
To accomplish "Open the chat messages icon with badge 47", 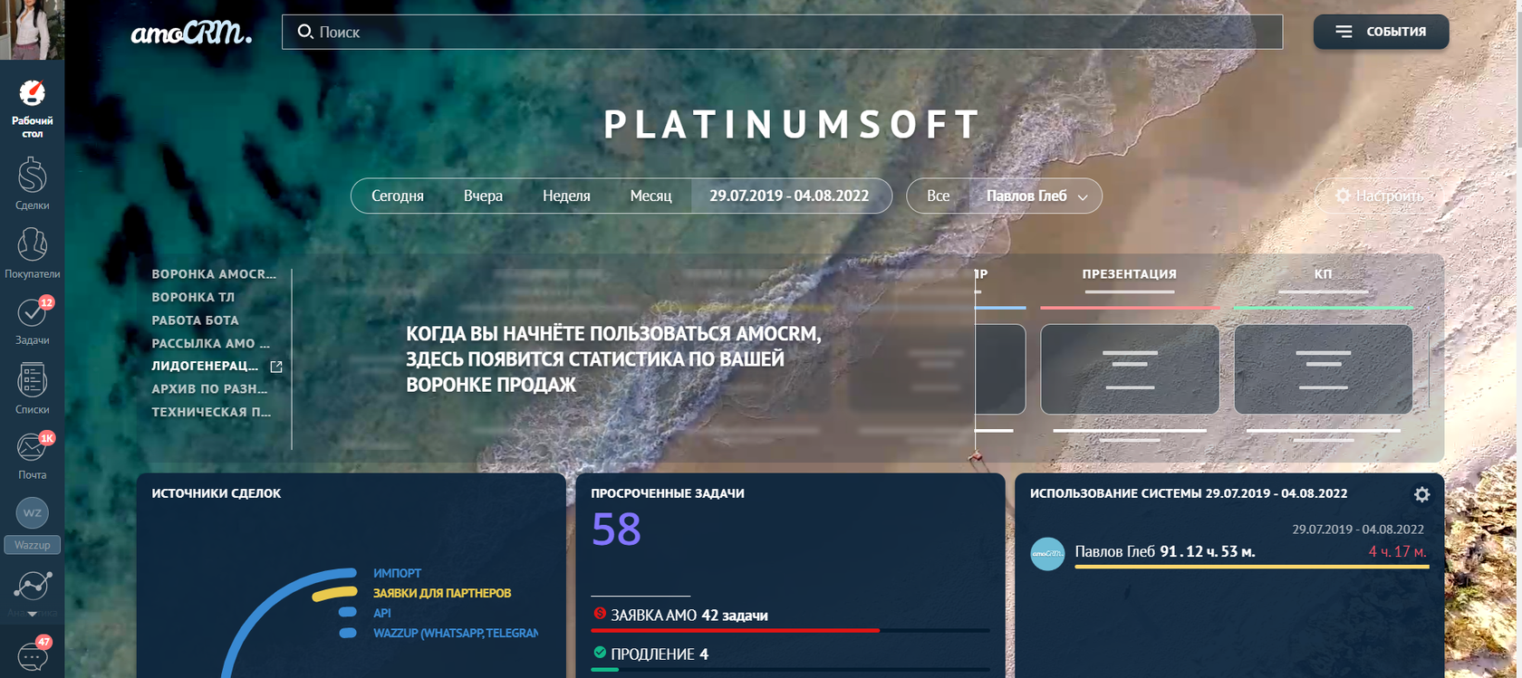I will coord(32,655).
